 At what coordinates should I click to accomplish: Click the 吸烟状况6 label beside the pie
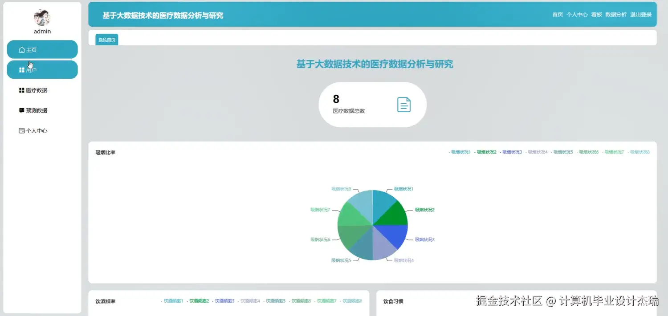click(320, 239)
